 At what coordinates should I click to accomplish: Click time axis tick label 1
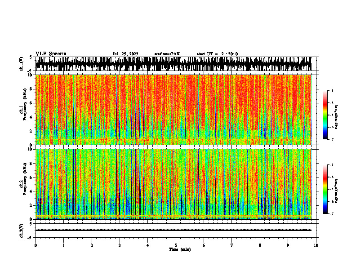click(63, 245)
